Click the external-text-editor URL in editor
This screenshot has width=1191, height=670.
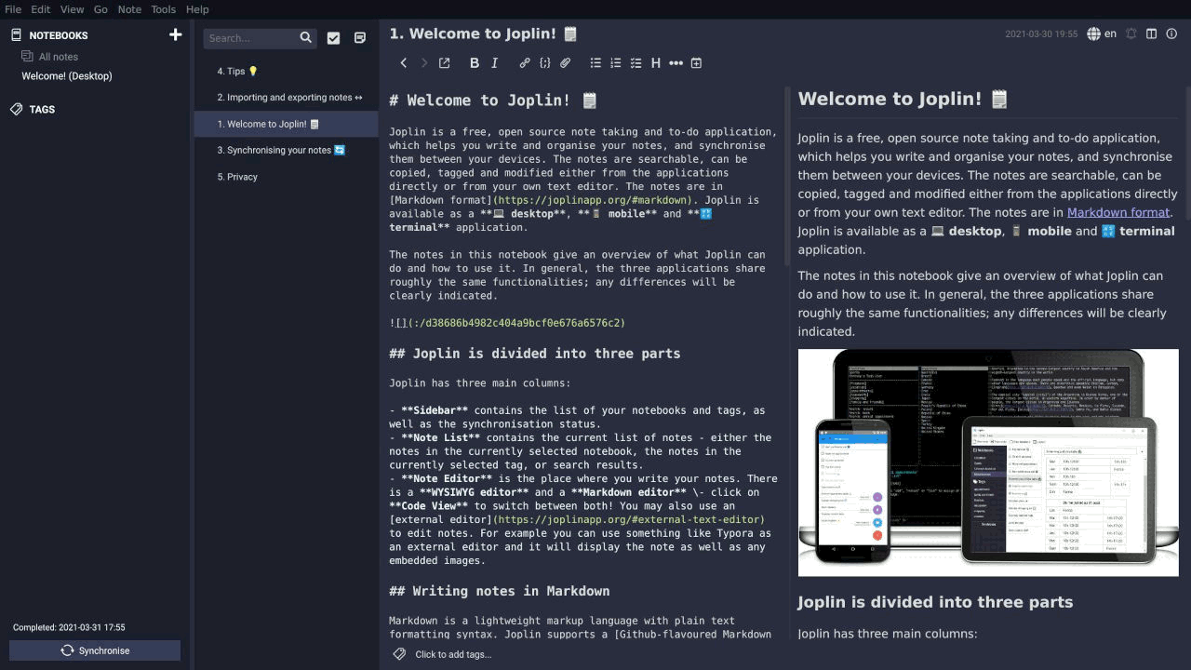(x=628, y=520)
